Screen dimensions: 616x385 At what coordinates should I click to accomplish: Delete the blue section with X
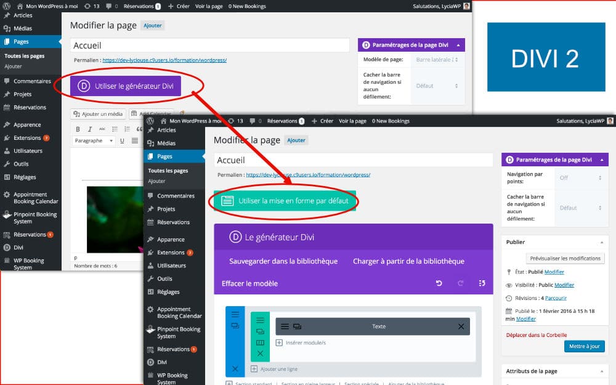pyautogui.click(x=235, y=368)
